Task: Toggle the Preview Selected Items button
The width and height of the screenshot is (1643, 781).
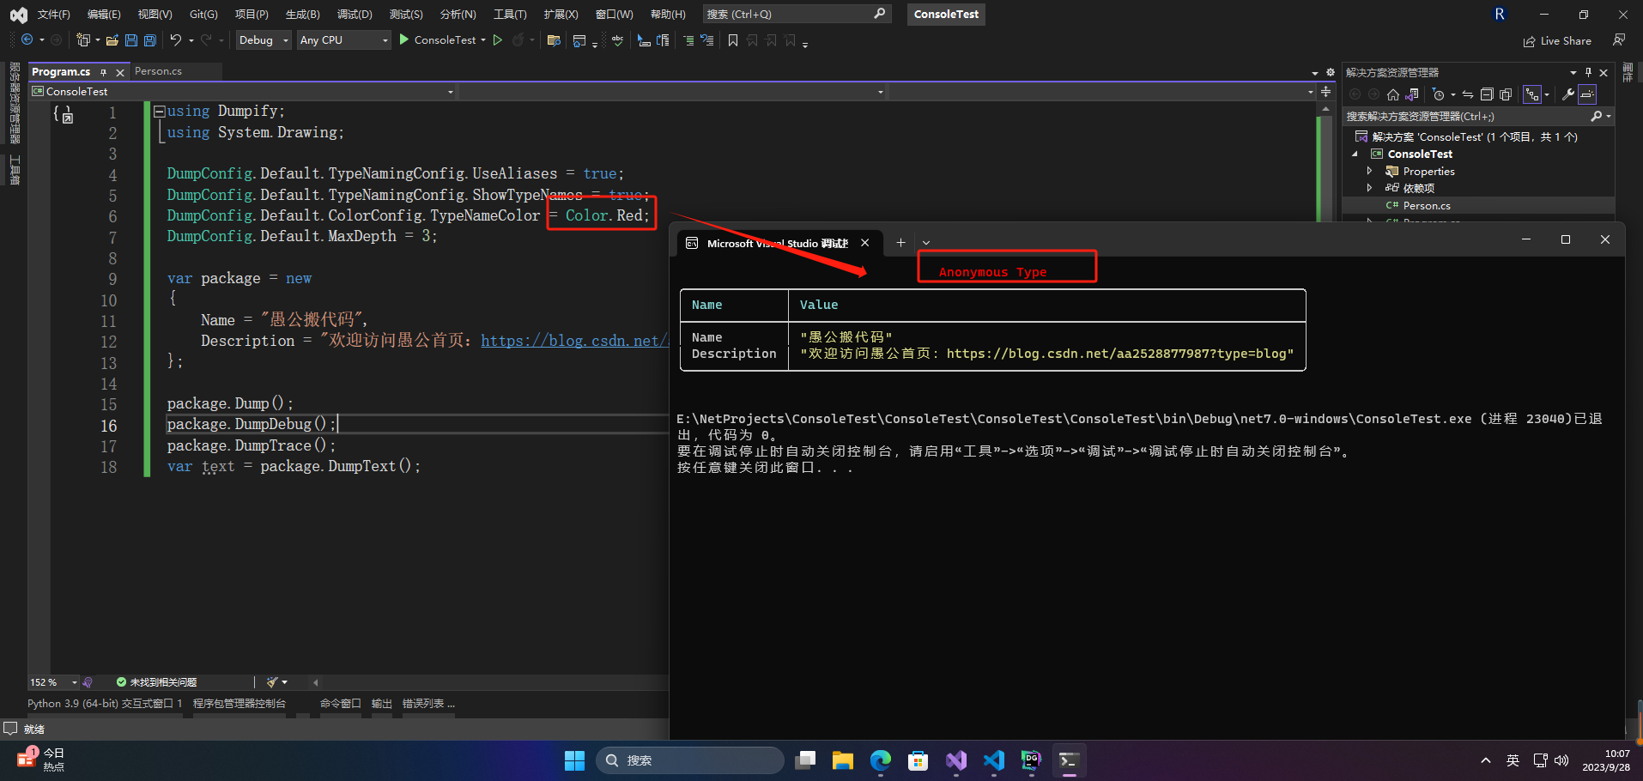Action: 1588,94
